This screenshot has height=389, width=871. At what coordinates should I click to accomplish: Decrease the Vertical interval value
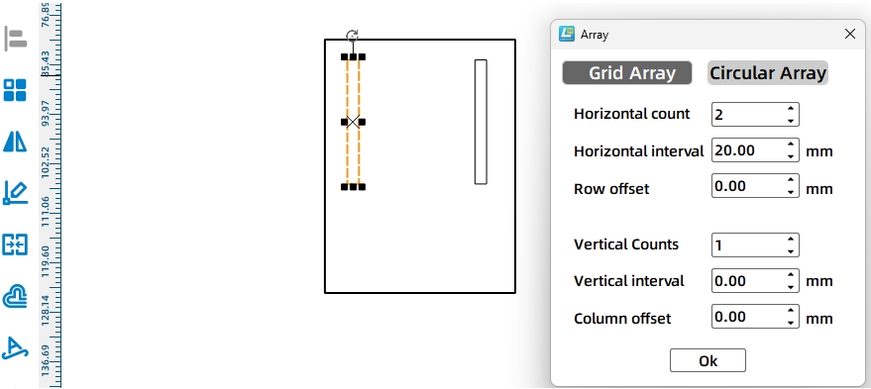[791, 287]
